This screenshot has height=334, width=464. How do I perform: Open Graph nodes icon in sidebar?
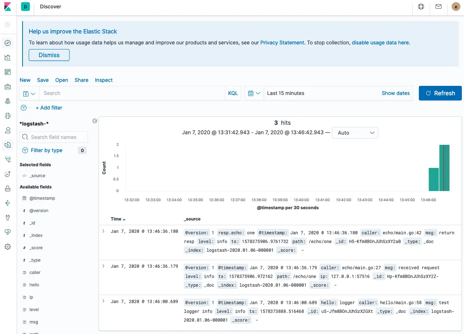click(8, 203)
